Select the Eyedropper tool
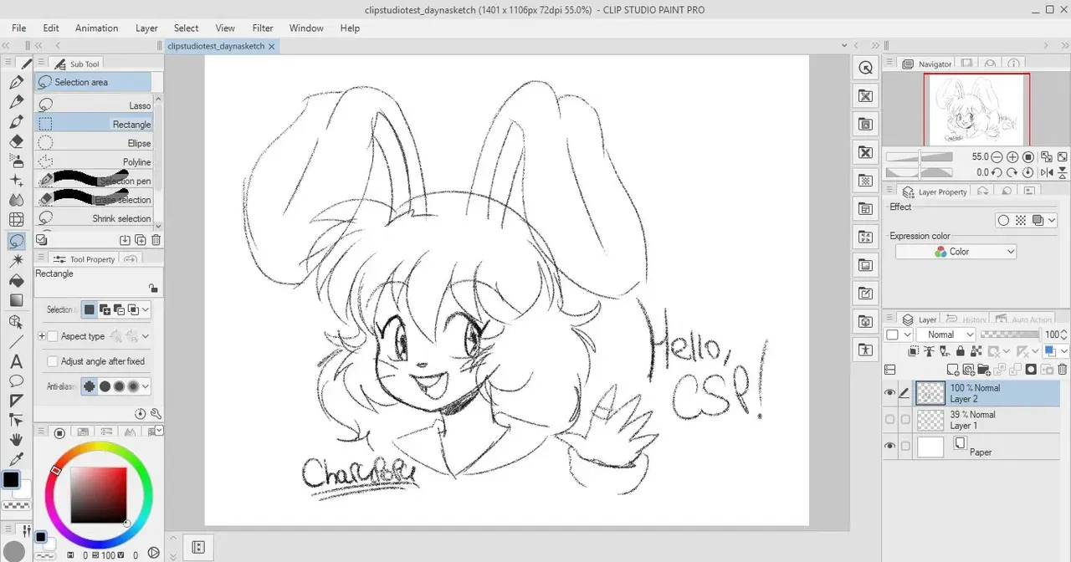The image size is (1071, 562). point(16,459)
